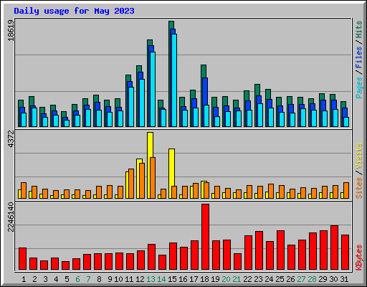Click green weekend day label 27
Image resolution: width=367 pixels, height=287 pixels.
301,279
